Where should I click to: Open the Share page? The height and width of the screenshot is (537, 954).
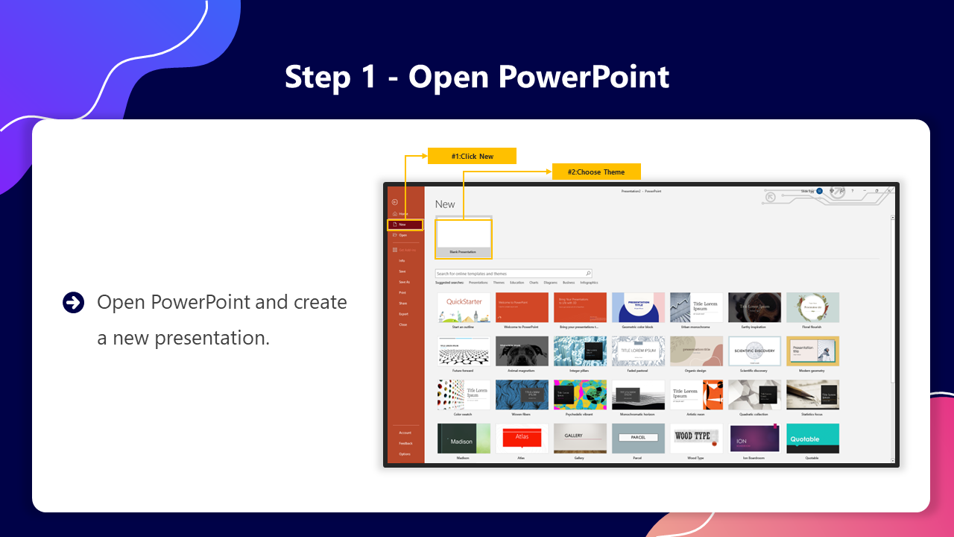click(405, 304)
